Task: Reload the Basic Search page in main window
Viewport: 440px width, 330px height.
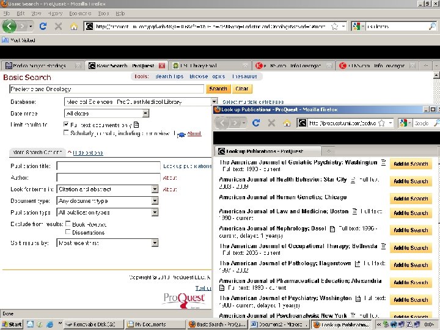Action: coord(43,26)
